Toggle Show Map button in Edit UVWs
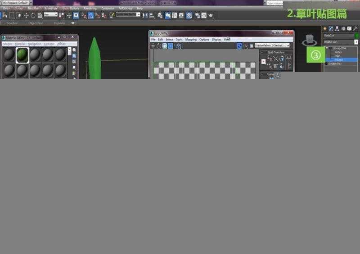 point(239,46)
